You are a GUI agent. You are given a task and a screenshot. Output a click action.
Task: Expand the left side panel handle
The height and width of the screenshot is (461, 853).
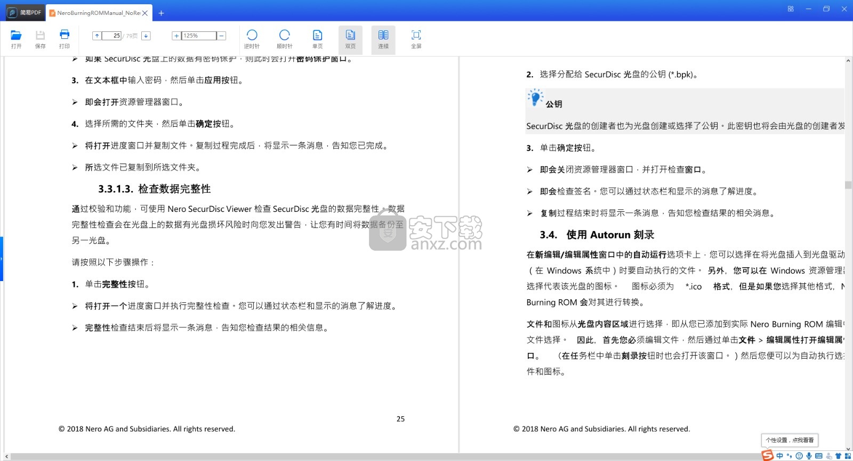point(2,259)
